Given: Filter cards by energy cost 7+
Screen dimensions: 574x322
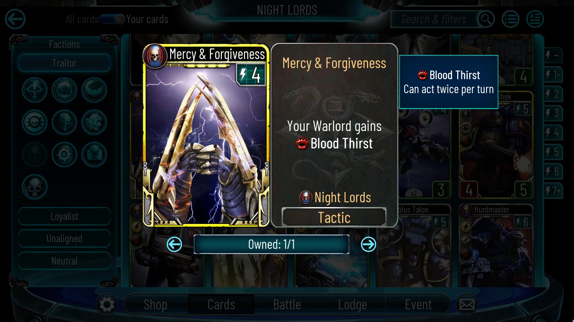Looking at the screenshot, I should pos(553,191).
